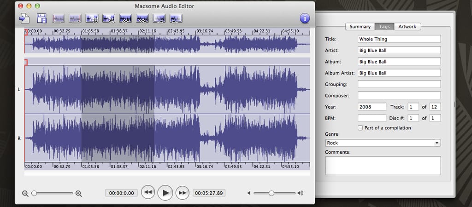Image resolution: width=472 pixels, height=207 pixels.
Task: Click the fast forward button
Action: [x=183, y=193]
